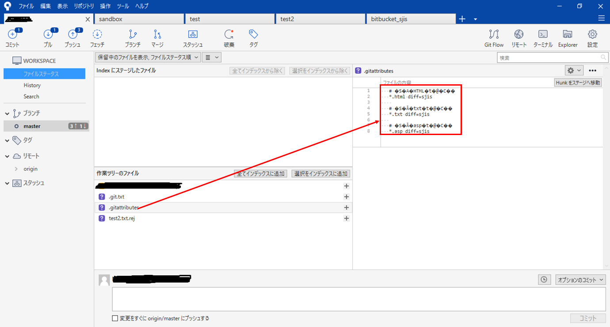Open the list view mode dropdown
This screenshot has width=610, height=327.
[x=212, y=57]
